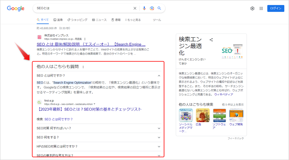Expand SEOの基本的な考え方は？ question
289x160 pixels.
click(99, 155)
